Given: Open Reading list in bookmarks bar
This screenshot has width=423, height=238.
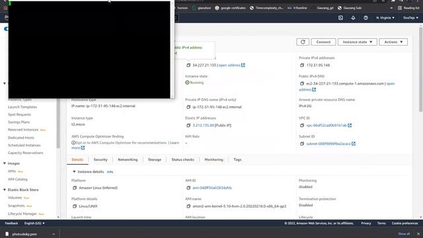Looking at the screenshot, I should (408, 8).
